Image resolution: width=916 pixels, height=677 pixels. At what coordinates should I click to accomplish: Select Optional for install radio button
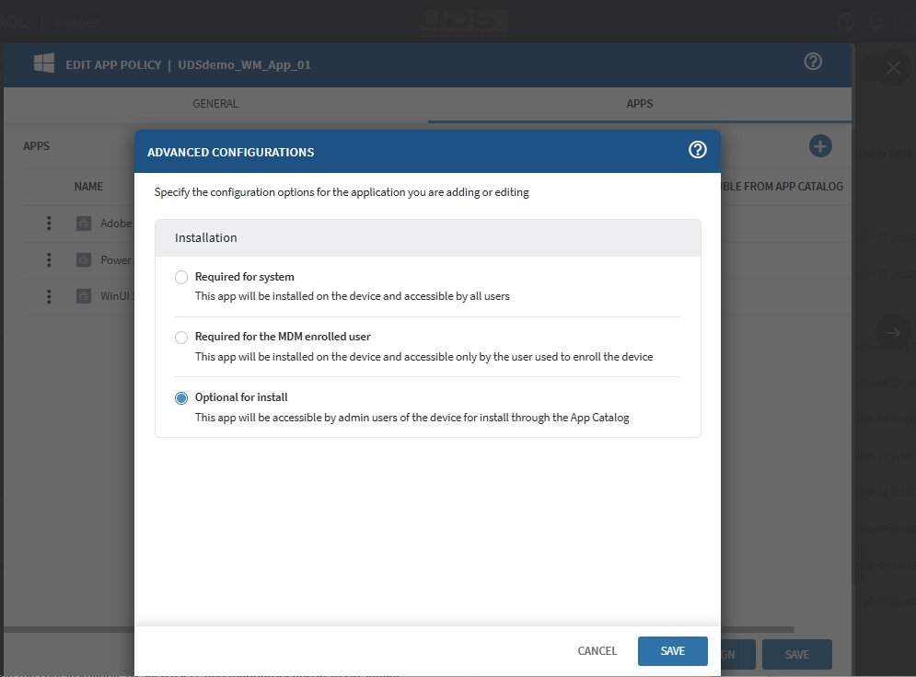coord(181,398)
